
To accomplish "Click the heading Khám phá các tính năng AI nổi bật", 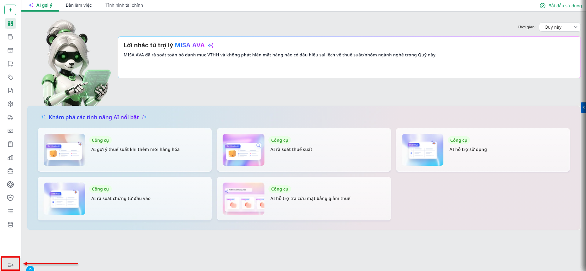I will point(94,117).
